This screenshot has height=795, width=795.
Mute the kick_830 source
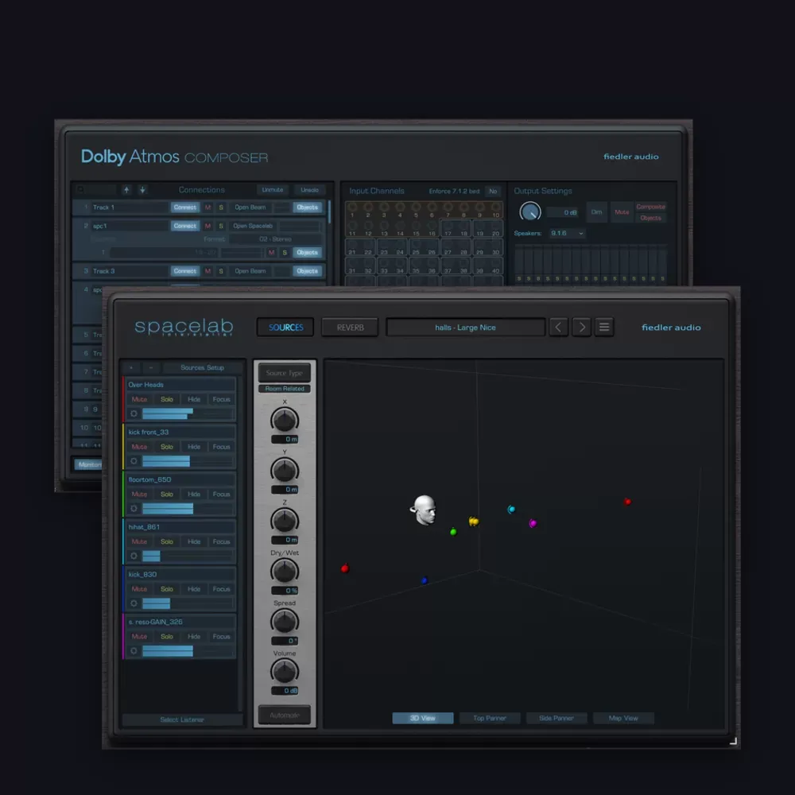[139, 589]
